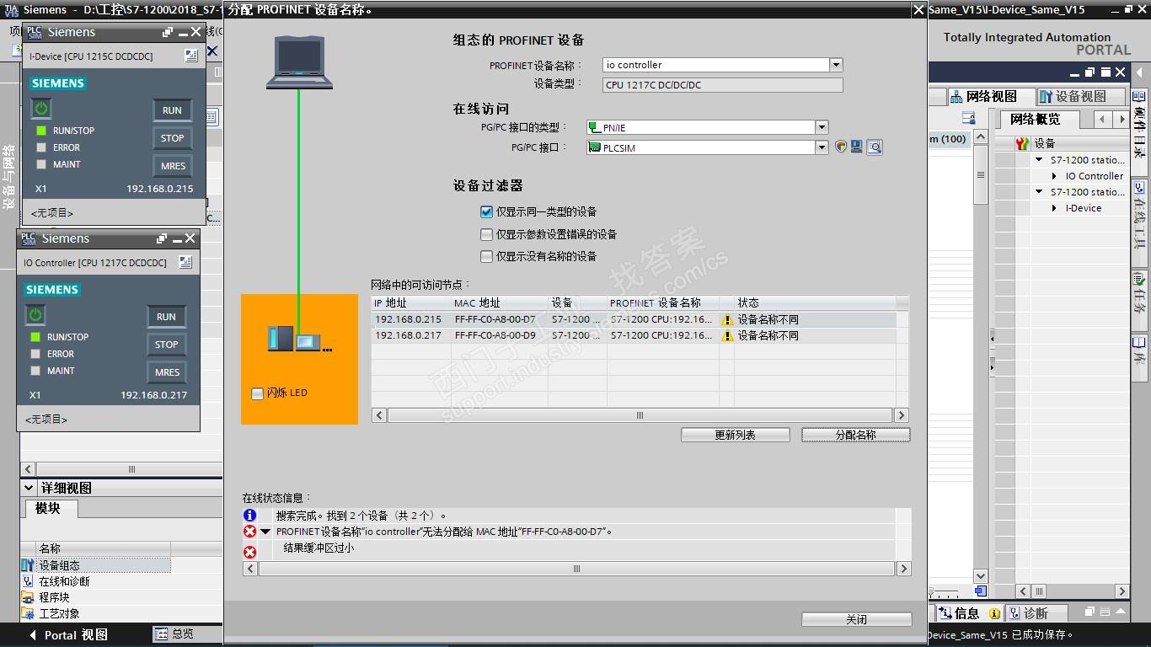
Task: Open 设备组态 icon in detail view
Action: (27, 565)
